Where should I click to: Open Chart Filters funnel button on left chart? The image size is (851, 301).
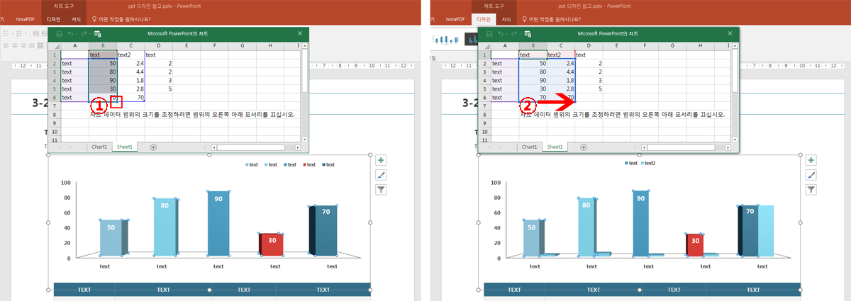pyautogui.click(x=381, y=189)
